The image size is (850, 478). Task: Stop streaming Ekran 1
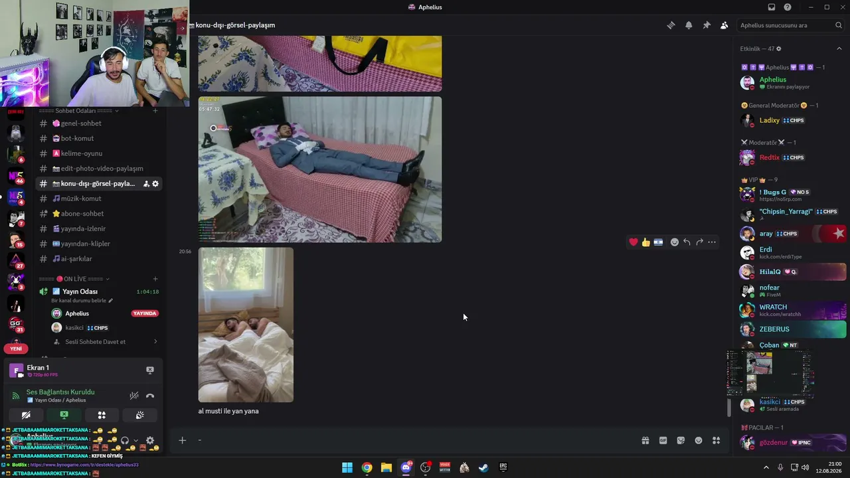150,370
